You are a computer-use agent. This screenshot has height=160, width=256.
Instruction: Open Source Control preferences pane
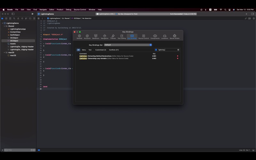point(144,37)
